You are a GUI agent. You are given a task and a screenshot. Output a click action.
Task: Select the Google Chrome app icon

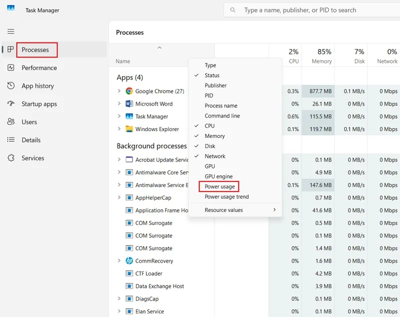click(129, 91)
